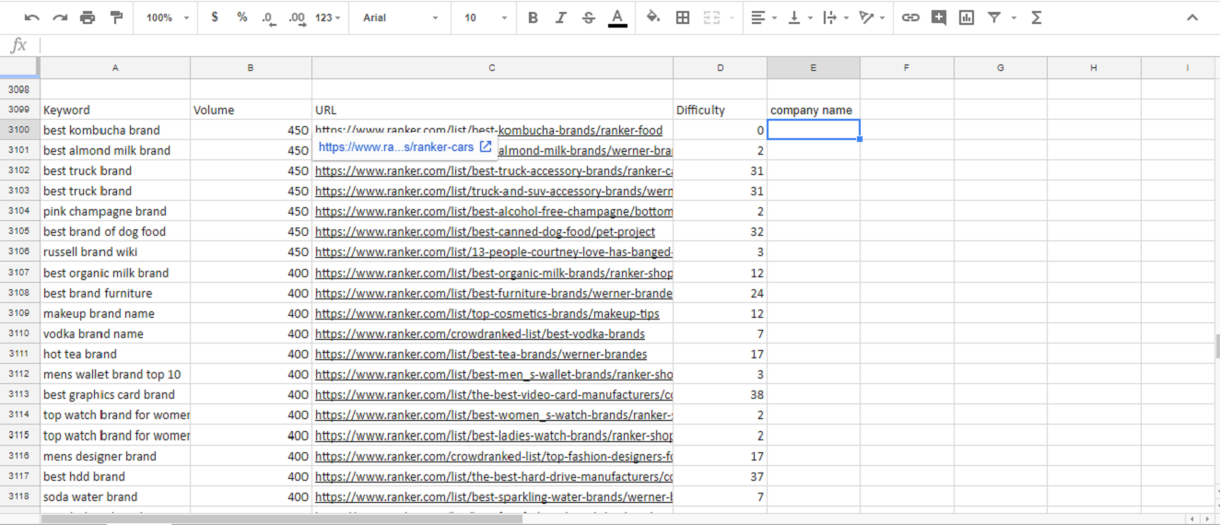
Task: Select the 'hot tea brand' cell
Action: [115, 354]
